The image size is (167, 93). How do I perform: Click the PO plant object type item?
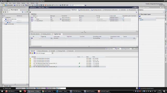point(142,20)
